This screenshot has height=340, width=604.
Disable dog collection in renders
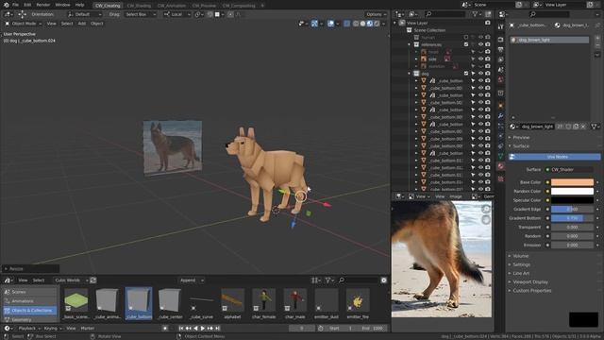[488, 74]
